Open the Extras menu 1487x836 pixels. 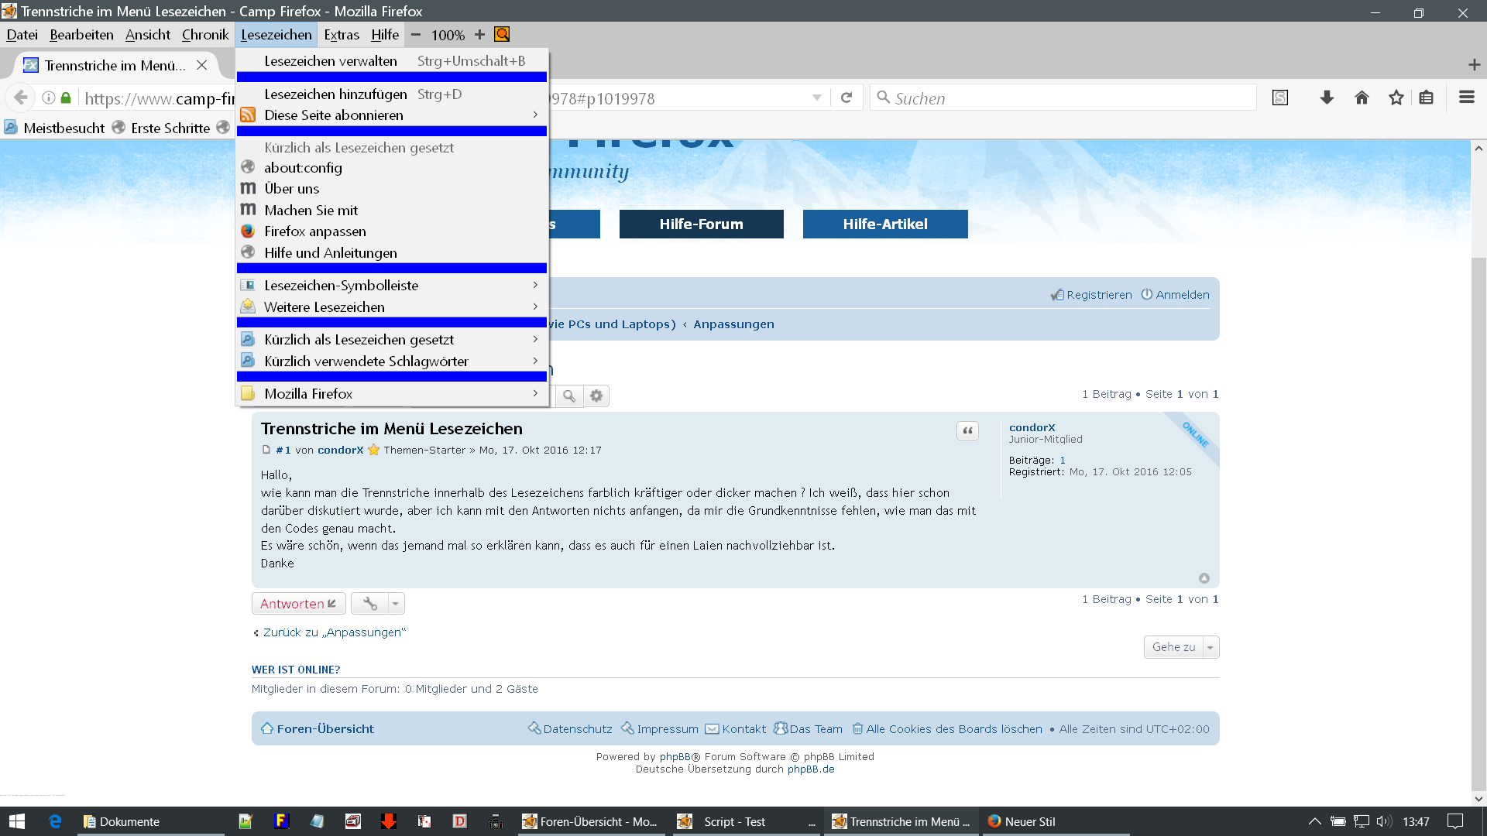pyautogui.click(x=341, y=35)
